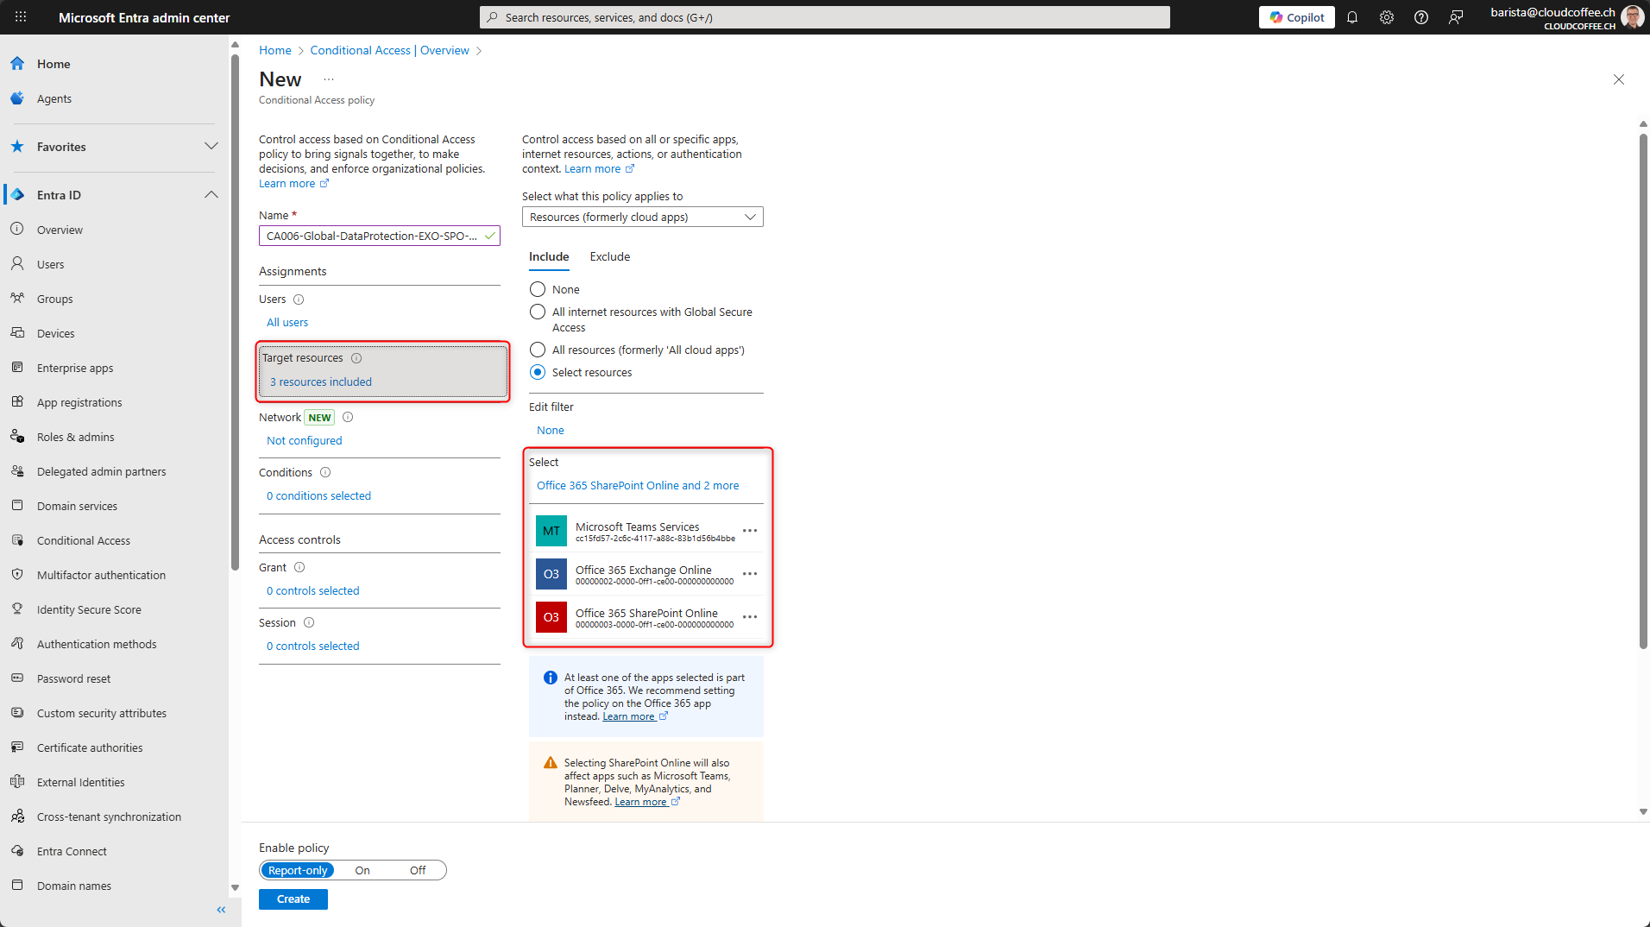Open the app launcher waffle icon

(x=21, y=17)
